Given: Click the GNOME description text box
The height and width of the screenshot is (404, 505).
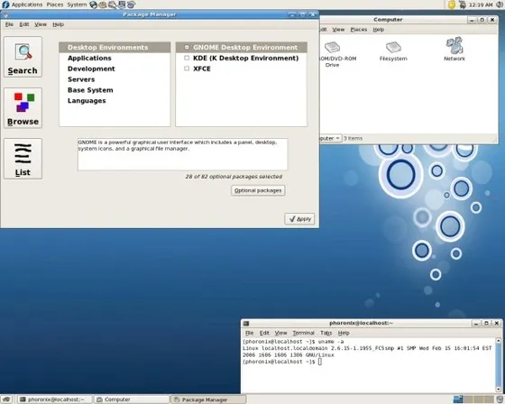Looking at the screenshot, I should coord(182,154).
